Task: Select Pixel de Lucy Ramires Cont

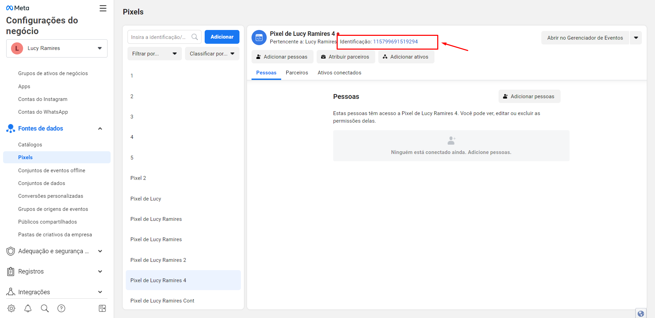Action: click(162, 301)
